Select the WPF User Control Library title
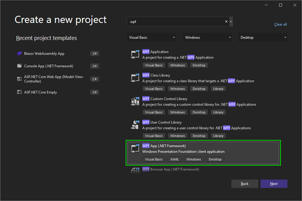This screenshot has height=201, width=302. (162, 122)
